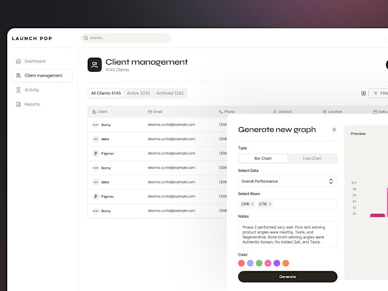Select Bar Chart type
The width and height of the screenshot is (388, 291).
coord(263,158)
